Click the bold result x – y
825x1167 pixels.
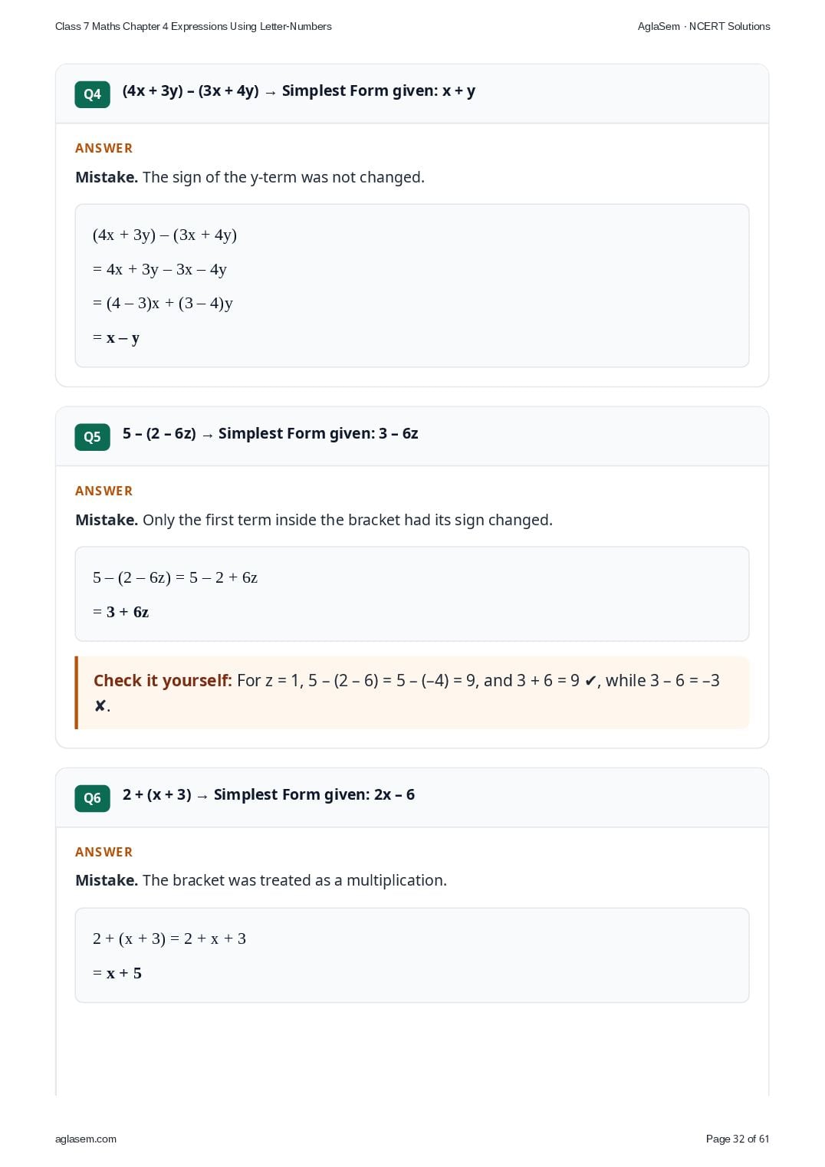(123, 338)
